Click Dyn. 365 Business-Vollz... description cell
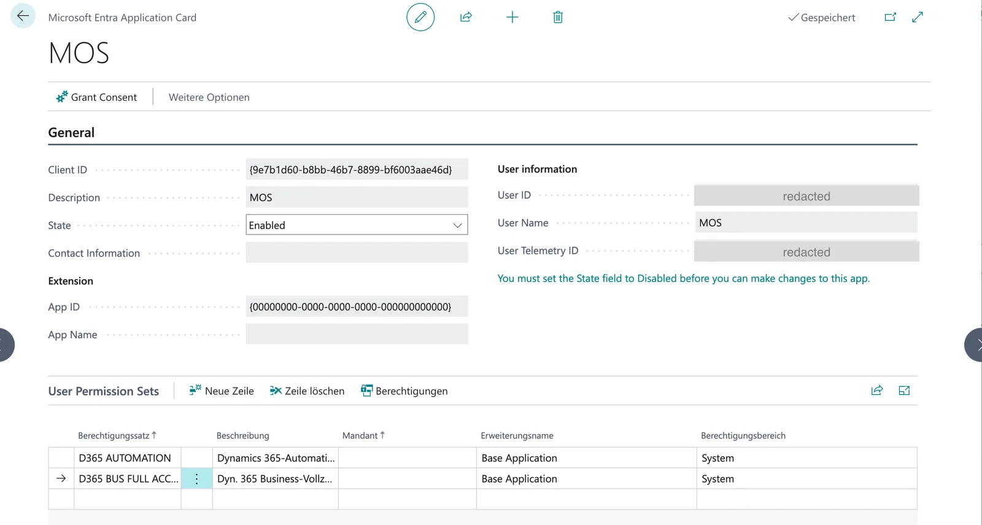 (276, 479)
